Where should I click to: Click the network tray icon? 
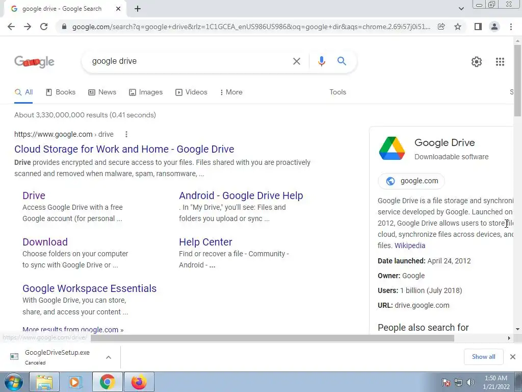click(458, 382)
